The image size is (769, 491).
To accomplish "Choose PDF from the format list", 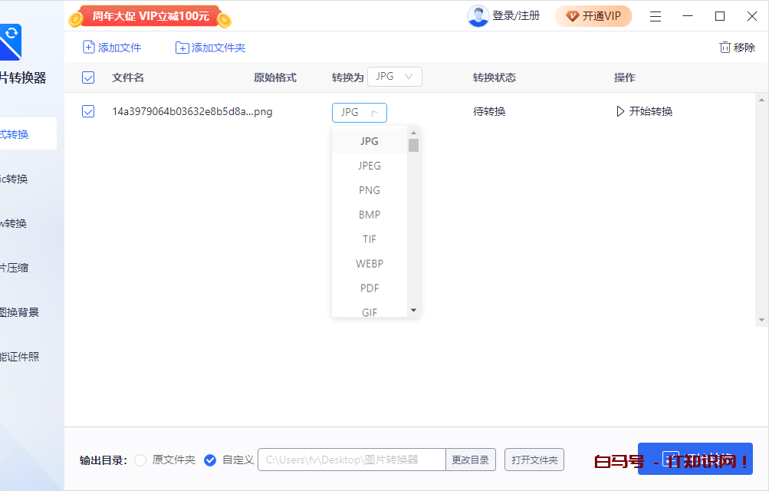I will click(x=370, y=288).
